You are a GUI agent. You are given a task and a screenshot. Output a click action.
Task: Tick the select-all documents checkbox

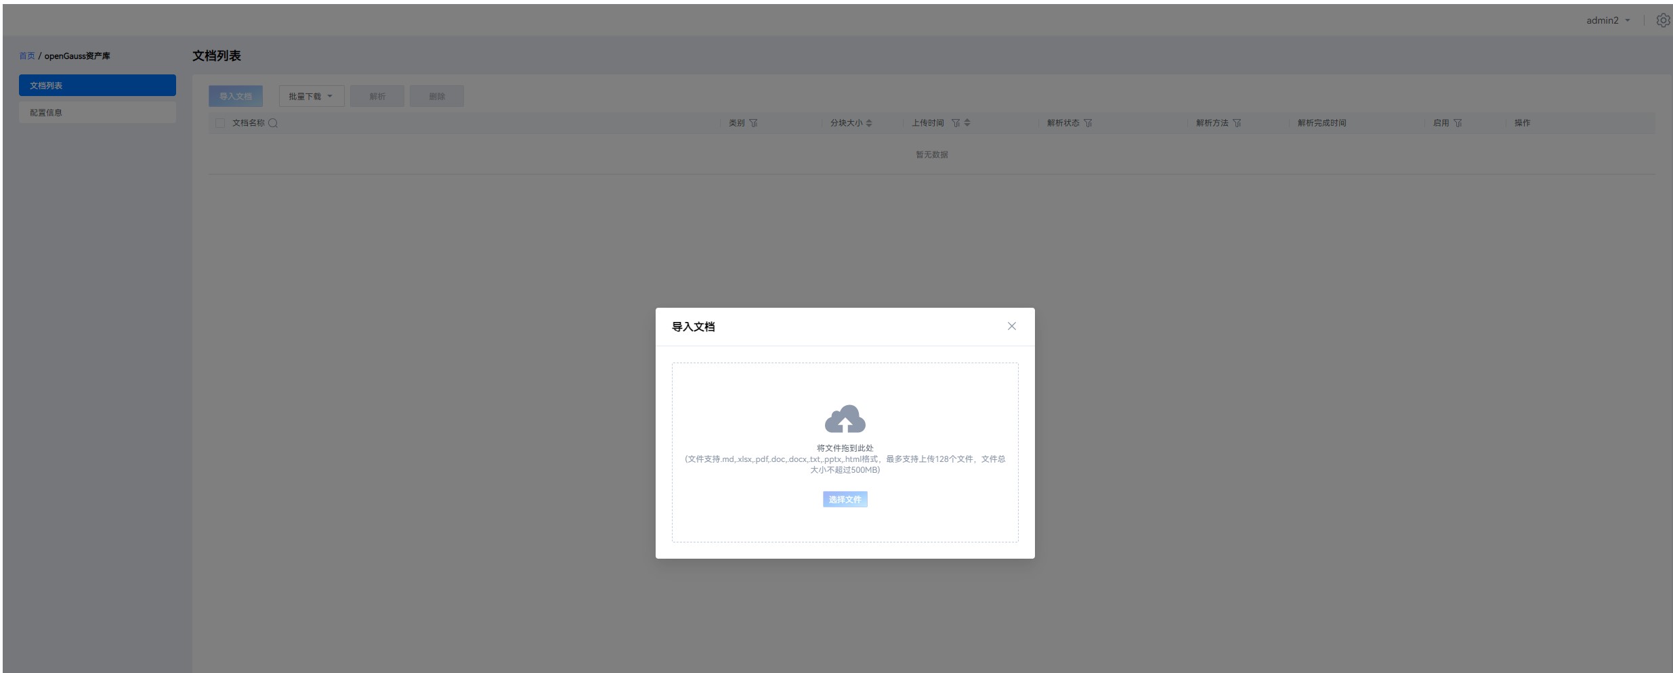(x=219, y=123)
